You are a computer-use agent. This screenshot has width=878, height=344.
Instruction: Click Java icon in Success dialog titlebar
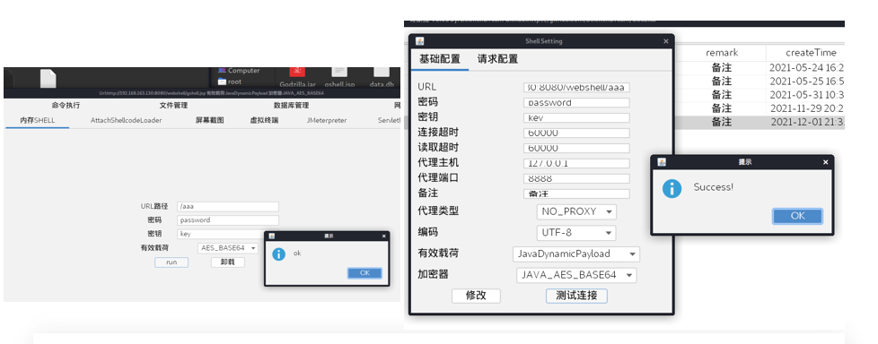coord(662,162)
